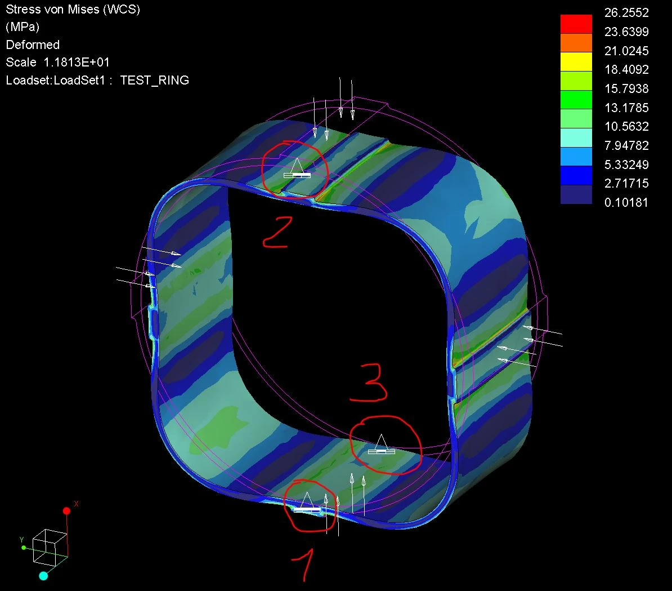Click the 'Stress von Mises (WCS)' title

pos(73,10)
